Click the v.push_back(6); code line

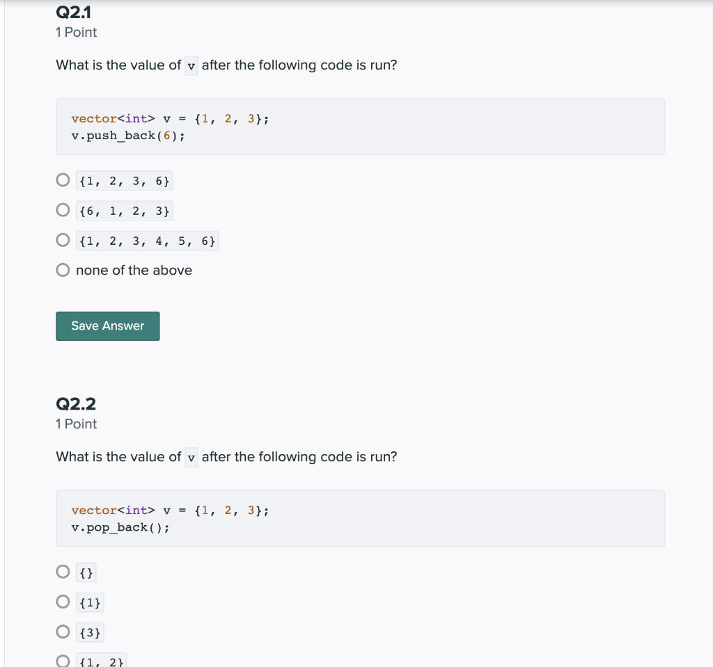(x=128, y=136)
